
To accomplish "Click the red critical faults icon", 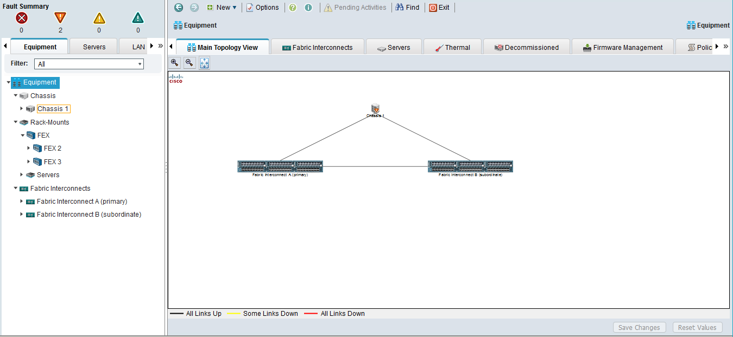I will click(22, 18).
